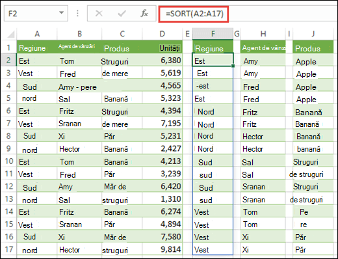Click cell C5 containing Banană
This screenshot has width=338, height=259.
pyautogui.click(x=122, y=98)
